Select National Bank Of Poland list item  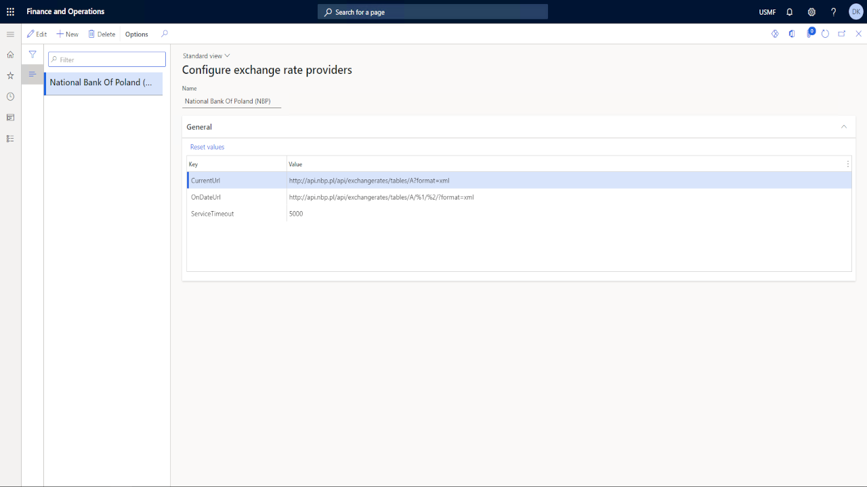pyautogui.click(x=104, y=83)
